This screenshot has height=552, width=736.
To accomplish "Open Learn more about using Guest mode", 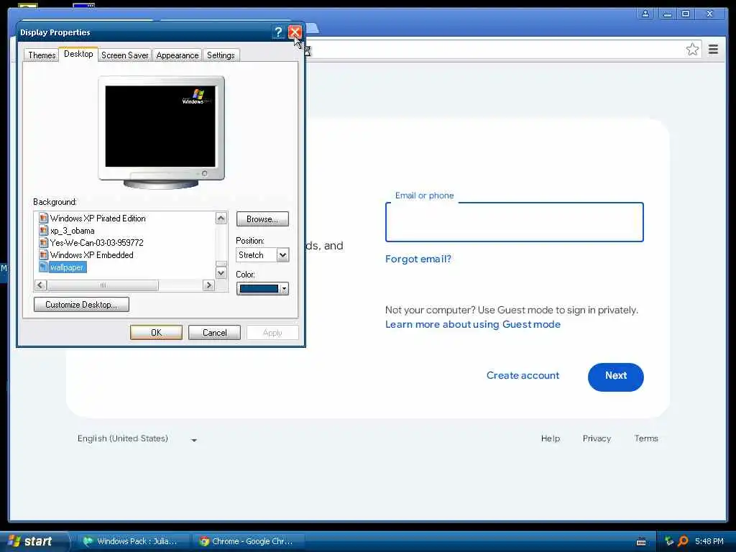I will 473,324.
